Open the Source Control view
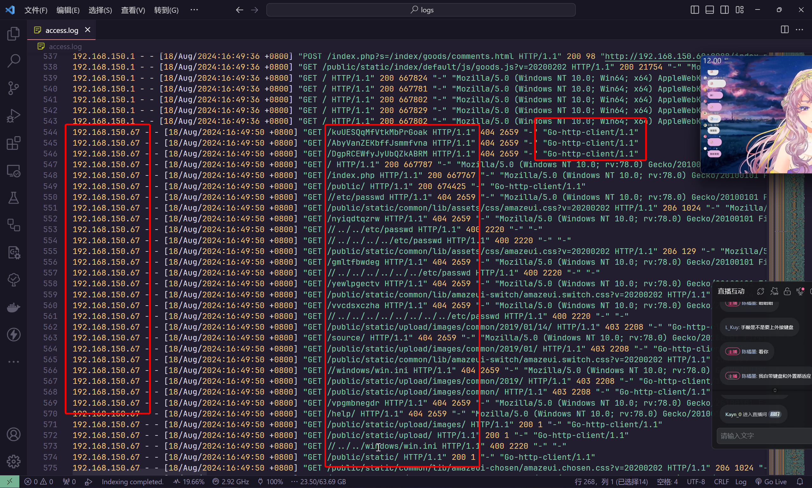 pos(14,88)
